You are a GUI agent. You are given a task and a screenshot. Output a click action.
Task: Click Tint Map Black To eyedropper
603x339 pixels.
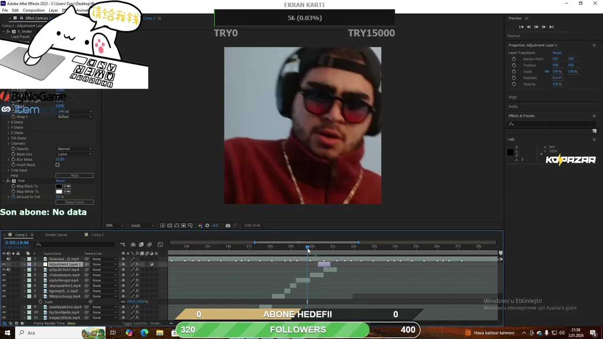[x=67, y=186]
